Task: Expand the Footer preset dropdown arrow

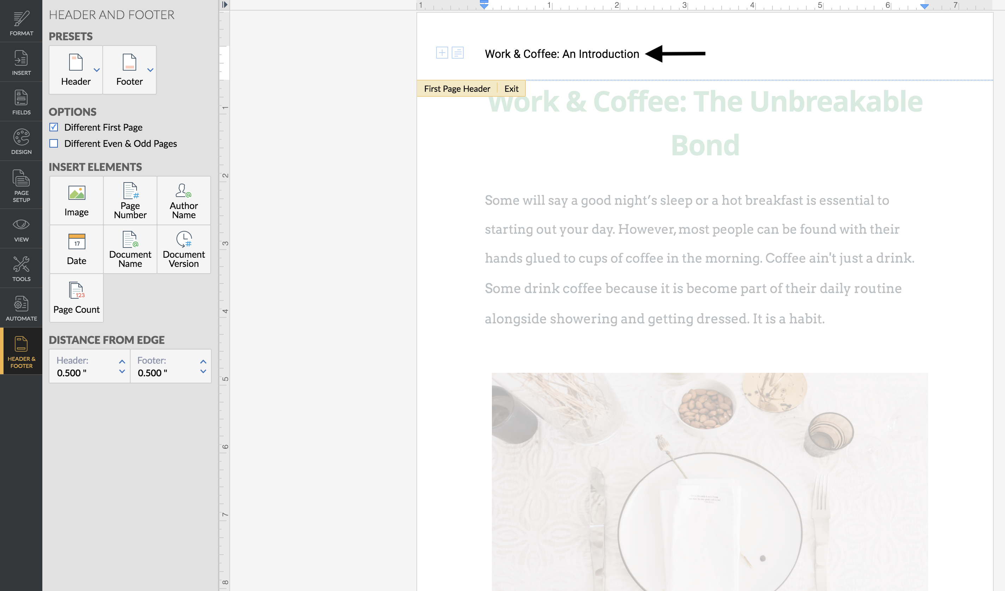Action: coord(150,70)
